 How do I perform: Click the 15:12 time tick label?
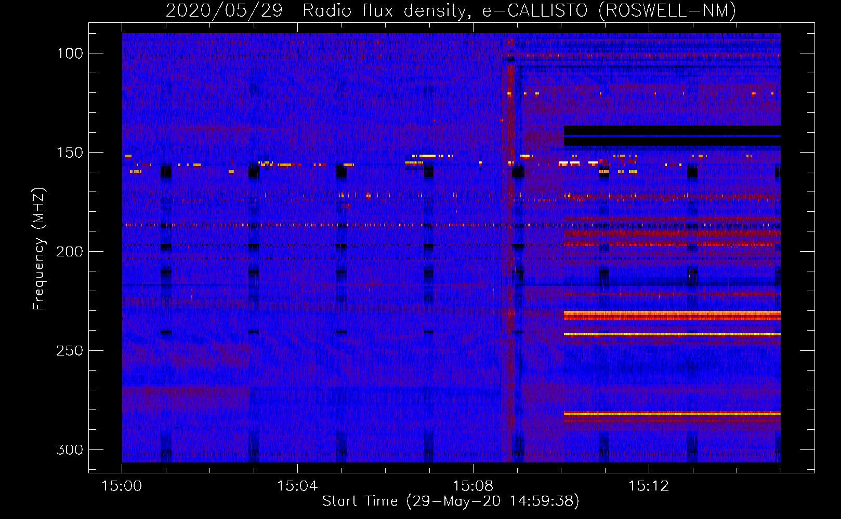(x=649, y=486)
